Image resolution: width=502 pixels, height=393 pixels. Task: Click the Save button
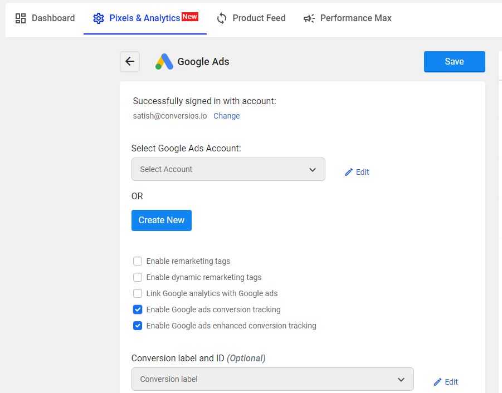[x=454, y=61]
